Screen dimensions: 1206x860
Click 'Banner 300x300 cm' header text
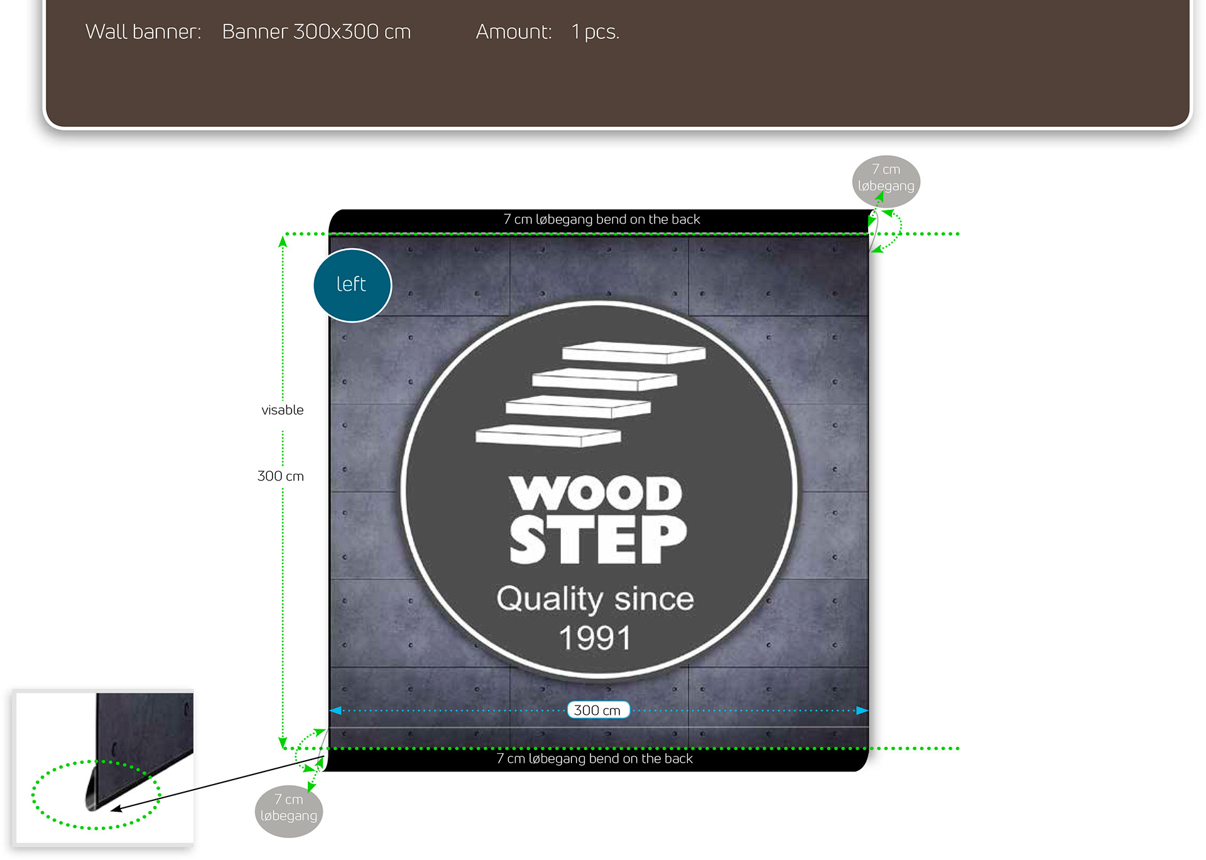pyautogui.click(x=317, y=32)
